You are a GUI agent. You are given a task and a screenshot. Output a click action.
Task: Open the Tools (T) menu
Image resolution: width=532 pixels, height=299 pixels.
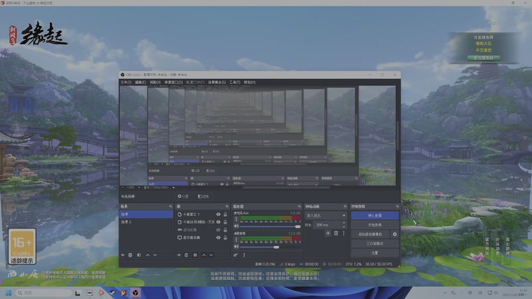235,82
